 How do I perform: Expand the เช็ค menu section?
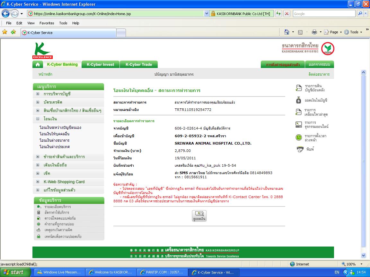(x=38, y=173)
